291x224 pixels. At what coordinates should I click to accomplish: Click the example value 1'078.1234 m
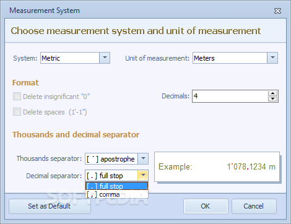tap(251, 166)
